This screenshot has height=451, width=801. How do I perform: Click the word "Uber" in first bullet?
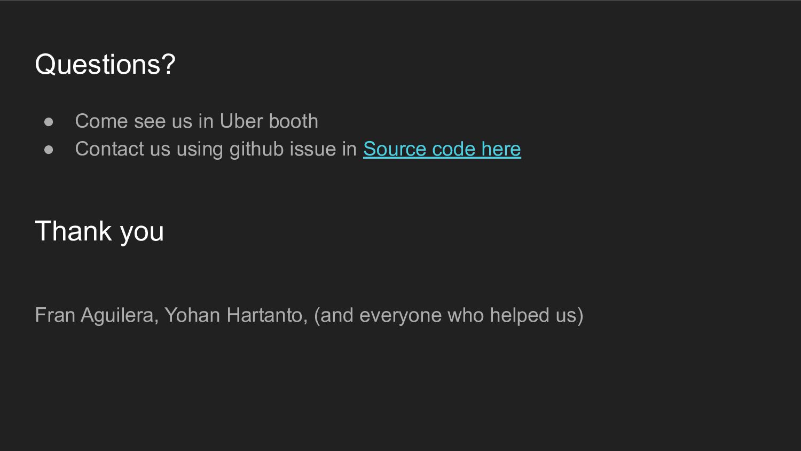[x=241, y=121]
